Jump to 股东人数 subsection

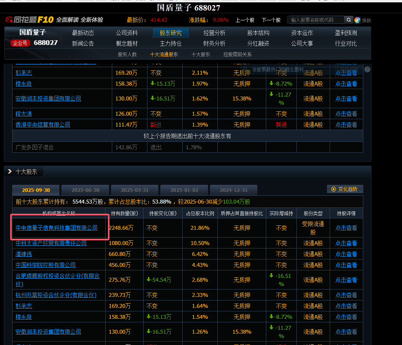127,55
